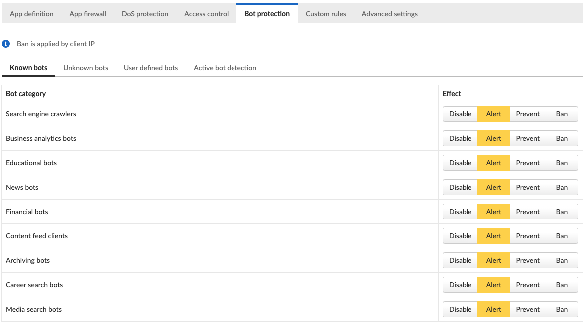Set Archiving bots to Disable

click(460, 260)
